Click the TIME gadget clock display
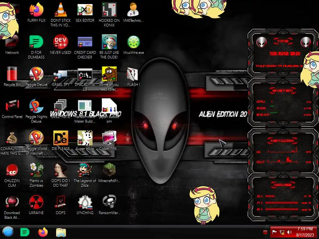Image resolution: width=319 pixels, height=239 pixels. [284, 54]
